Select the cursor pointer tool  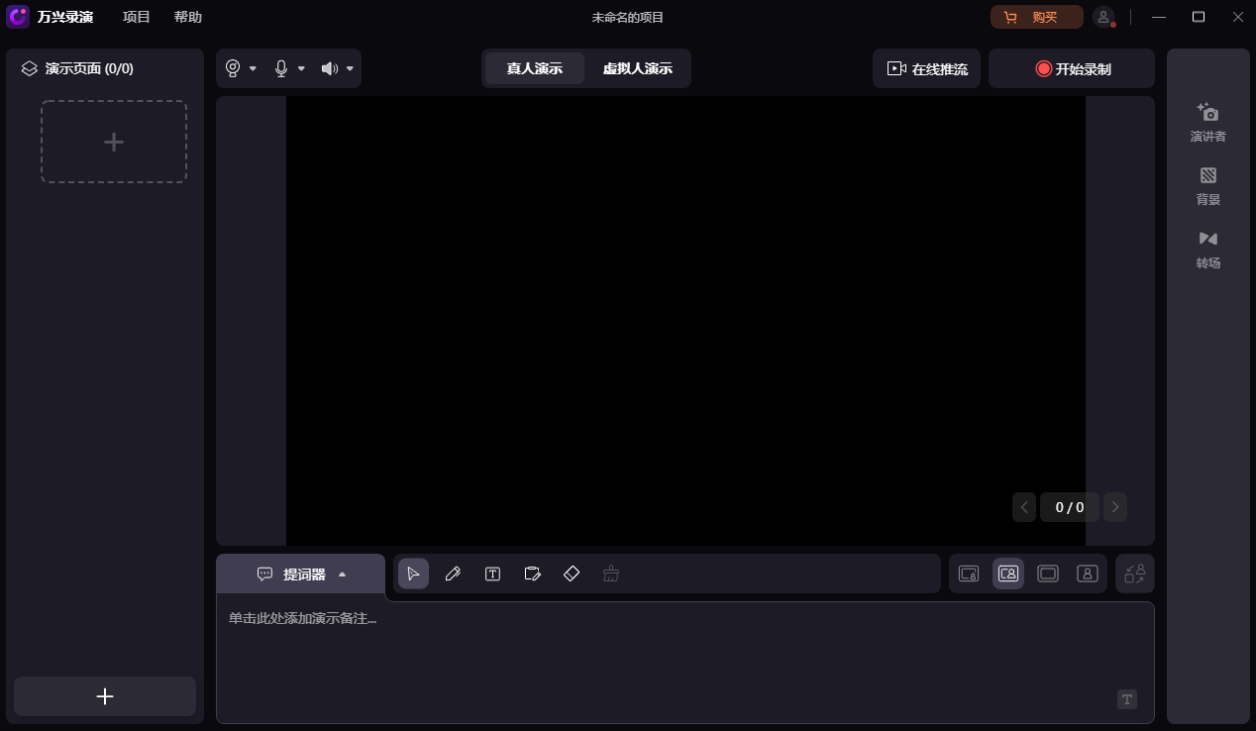click(414, 574)
